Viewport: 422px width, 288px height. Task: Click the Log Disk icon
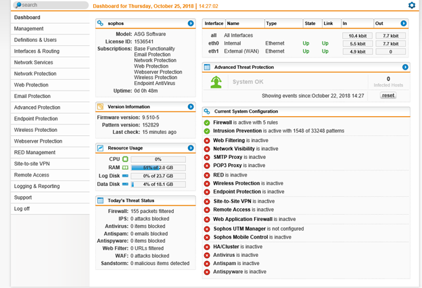(x=125, y=176)
